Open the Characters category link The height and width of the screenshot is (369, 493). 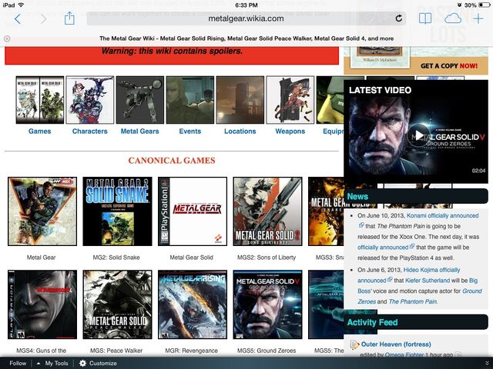point(90,131)
